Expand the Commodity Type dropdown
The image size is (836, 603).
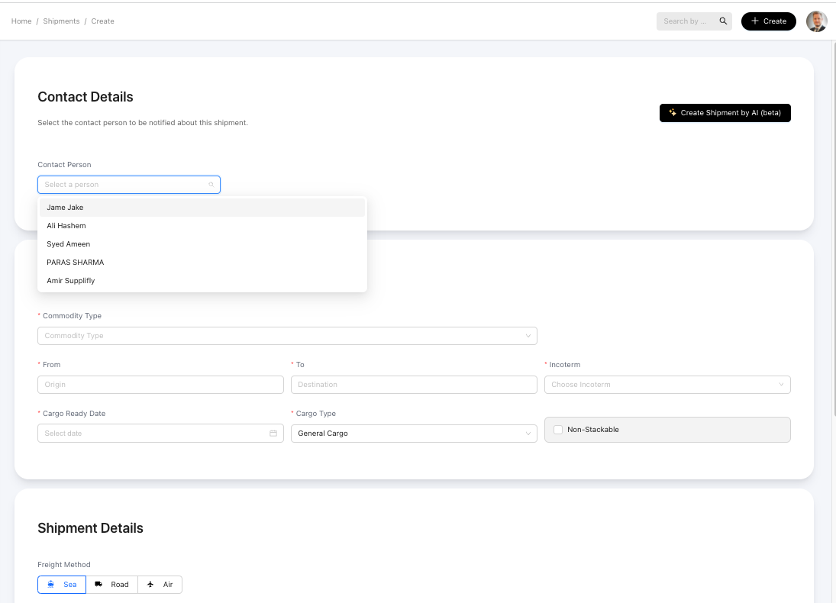coord(287,336)
